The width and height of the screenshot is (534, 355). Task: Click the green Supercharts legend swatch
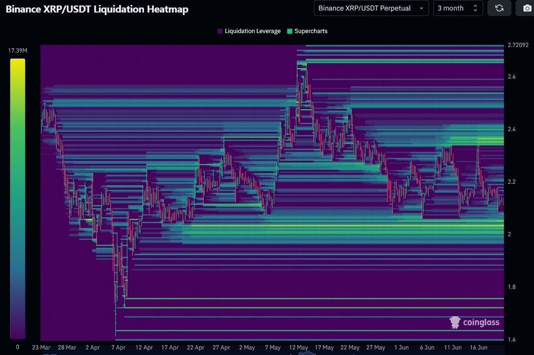[x=290, y=31]
